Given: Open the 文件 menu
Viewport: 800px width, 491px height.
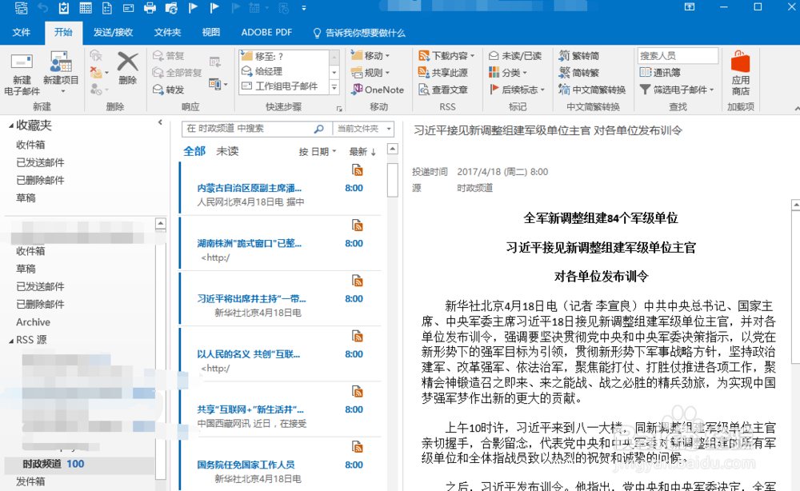Looking at the screenshot, I should [x=22, y=33].
